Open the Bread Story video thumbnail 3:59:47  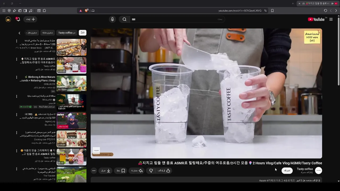coord(71,47)
